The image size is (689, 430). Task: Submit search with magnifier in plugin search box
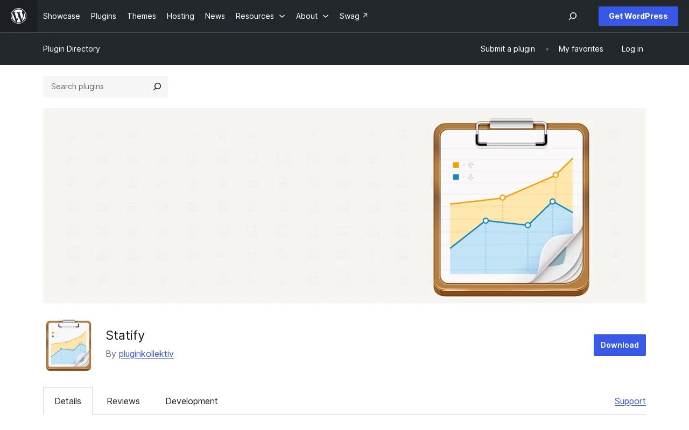157,87
